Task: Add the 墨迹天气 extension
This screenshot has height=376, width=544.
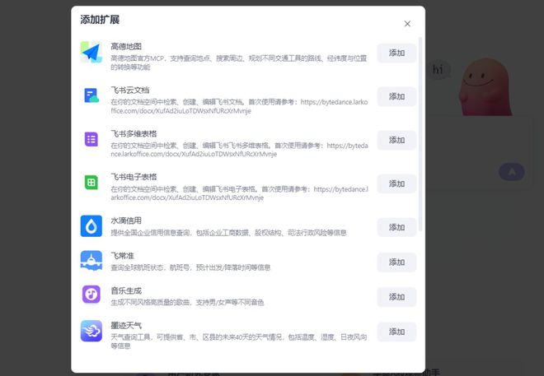Action: point(396,332)
